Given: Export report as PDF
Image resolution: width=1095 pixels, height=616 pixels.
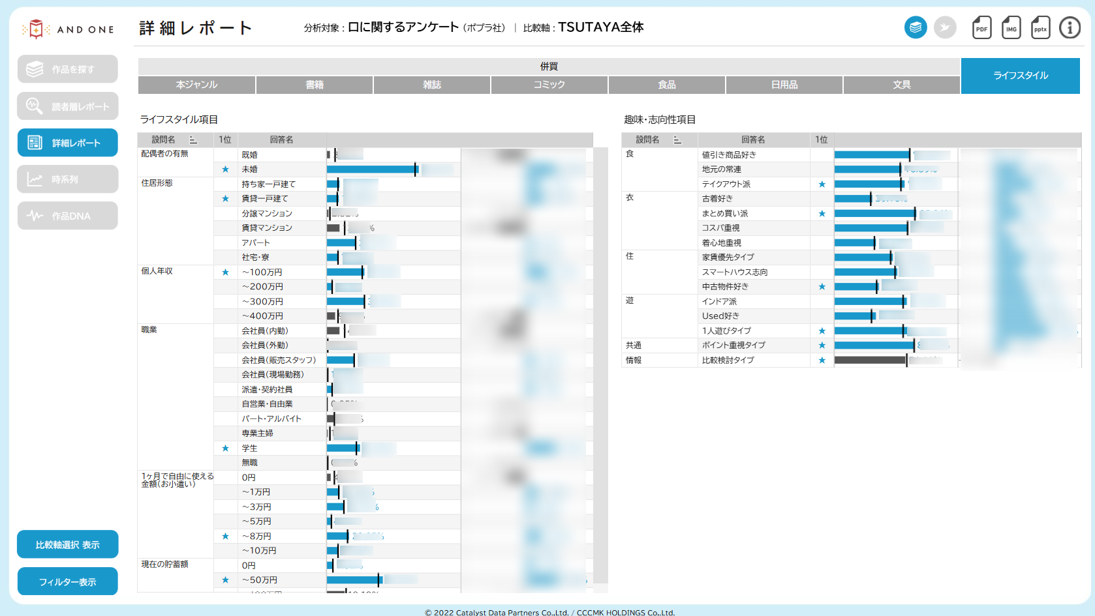Looking at the screenshot, I should pos(981,27).
